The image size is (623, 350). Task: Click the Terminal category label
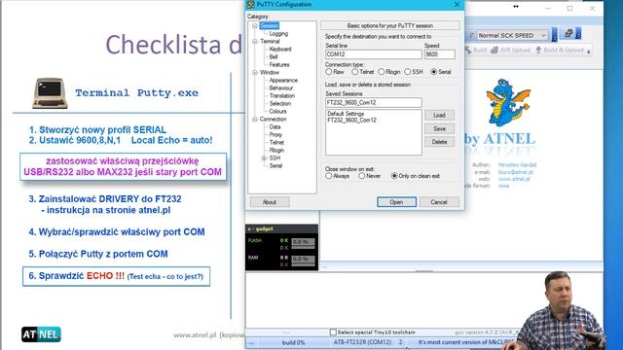[x=270, y=41]
